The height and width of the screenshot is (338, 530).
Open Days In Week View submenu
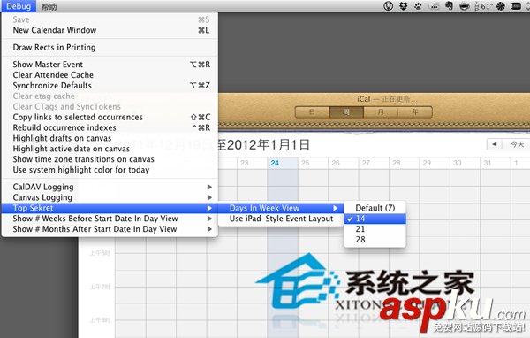click(x=281, y=208)
